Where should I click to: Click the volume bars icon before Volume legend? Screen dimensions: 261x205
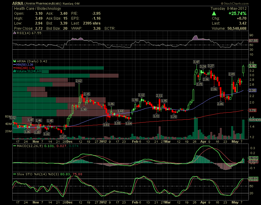click(15, 71)
